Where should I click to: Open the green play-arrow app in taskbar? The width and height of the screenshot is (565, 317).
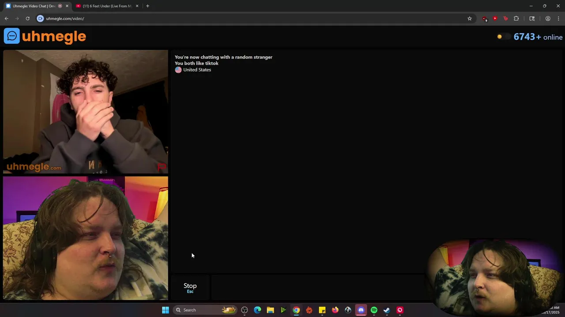(283, 310)
